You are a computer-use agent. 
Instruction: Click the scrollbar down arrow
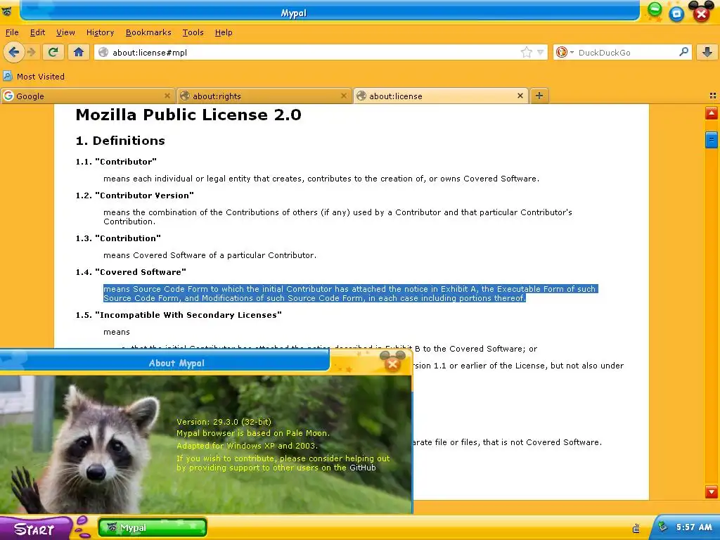pos(712,491)
